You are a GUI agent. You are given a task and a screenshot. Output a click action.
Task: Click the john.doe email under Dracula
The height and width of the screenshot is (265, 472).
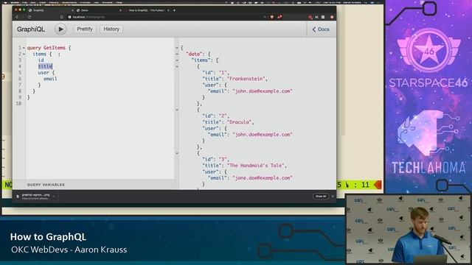click(x=263, y=135)
